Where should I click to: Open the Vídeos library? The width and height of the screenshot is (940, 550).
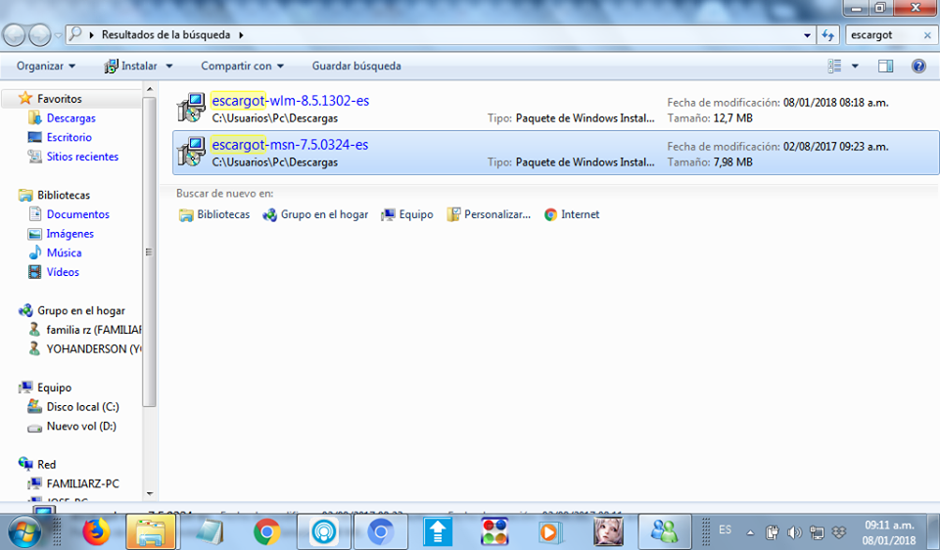click(x=63, y=272)
